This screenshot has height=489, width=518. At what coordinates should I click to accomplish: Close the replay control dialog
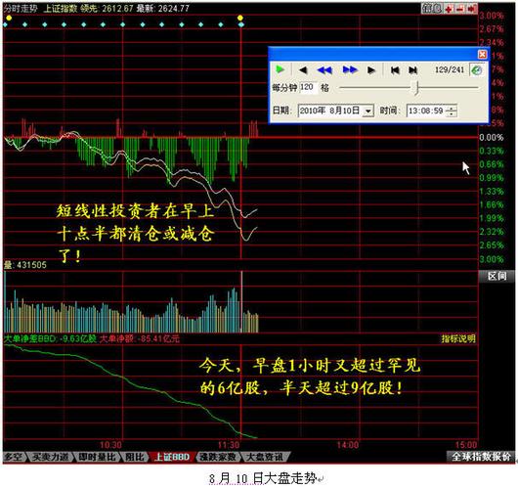click(482, 54)
